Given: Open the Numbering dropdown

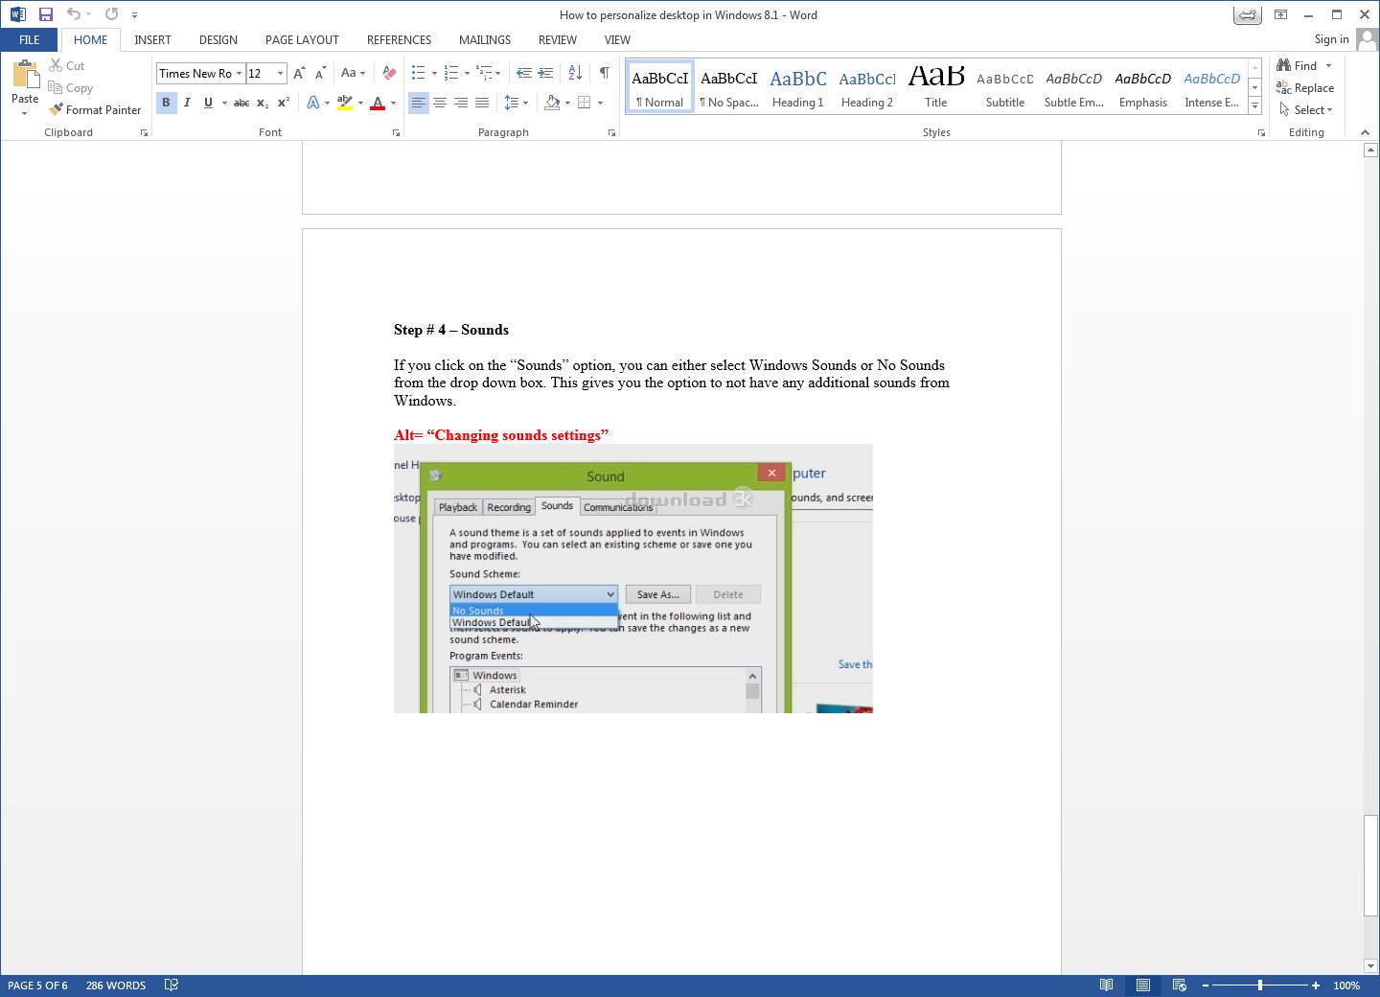Looking at the screenshot, I should point(467,73).
